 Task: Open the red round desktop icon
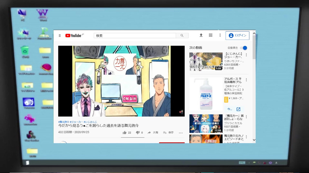click(46, 69)
